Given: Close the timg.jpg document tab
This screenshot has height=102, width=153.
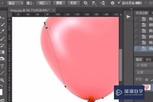Looking at the screenshot, I should [54, 10].
